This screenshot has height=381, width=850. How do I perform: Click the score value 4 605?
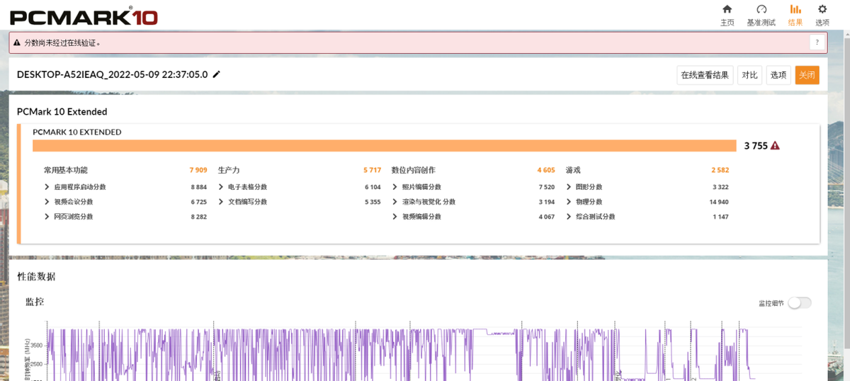pyautogui.click(x=546, y=171)
